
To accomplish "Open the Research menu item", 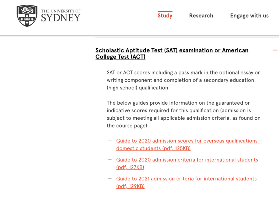I will tap(201, 16).
